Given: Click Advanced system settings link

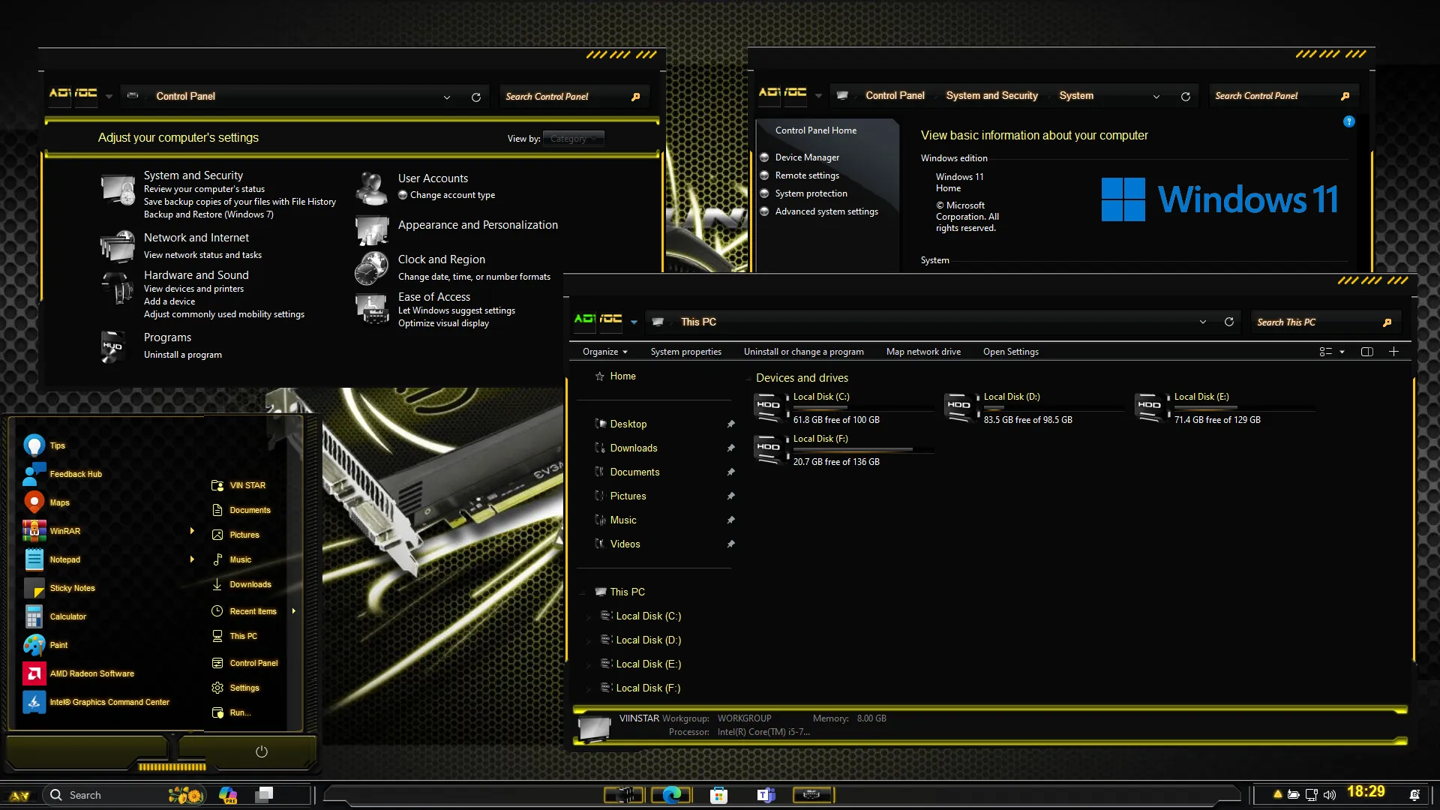Looking at the screenshot, I should (x=826, y=211).
